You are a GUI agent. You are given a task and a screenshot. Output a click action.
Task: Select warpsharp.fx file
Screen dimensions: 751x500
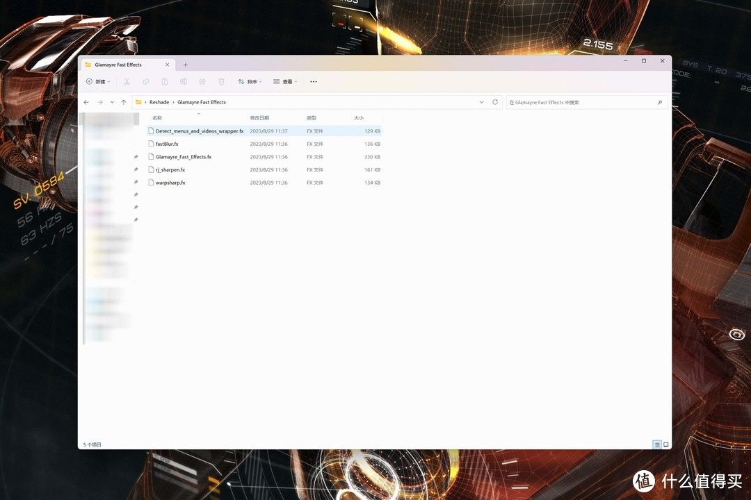[264, 183]
